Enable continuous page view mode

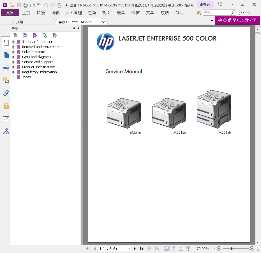point(174,249)
